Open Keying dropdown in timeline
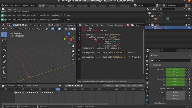 pyautogui.click(x=21, y=86)
